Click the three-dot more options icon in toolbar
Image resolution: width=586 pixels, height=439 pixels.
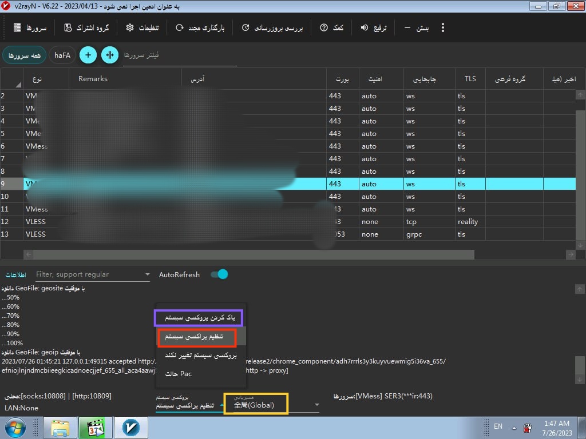click(442, 28)
